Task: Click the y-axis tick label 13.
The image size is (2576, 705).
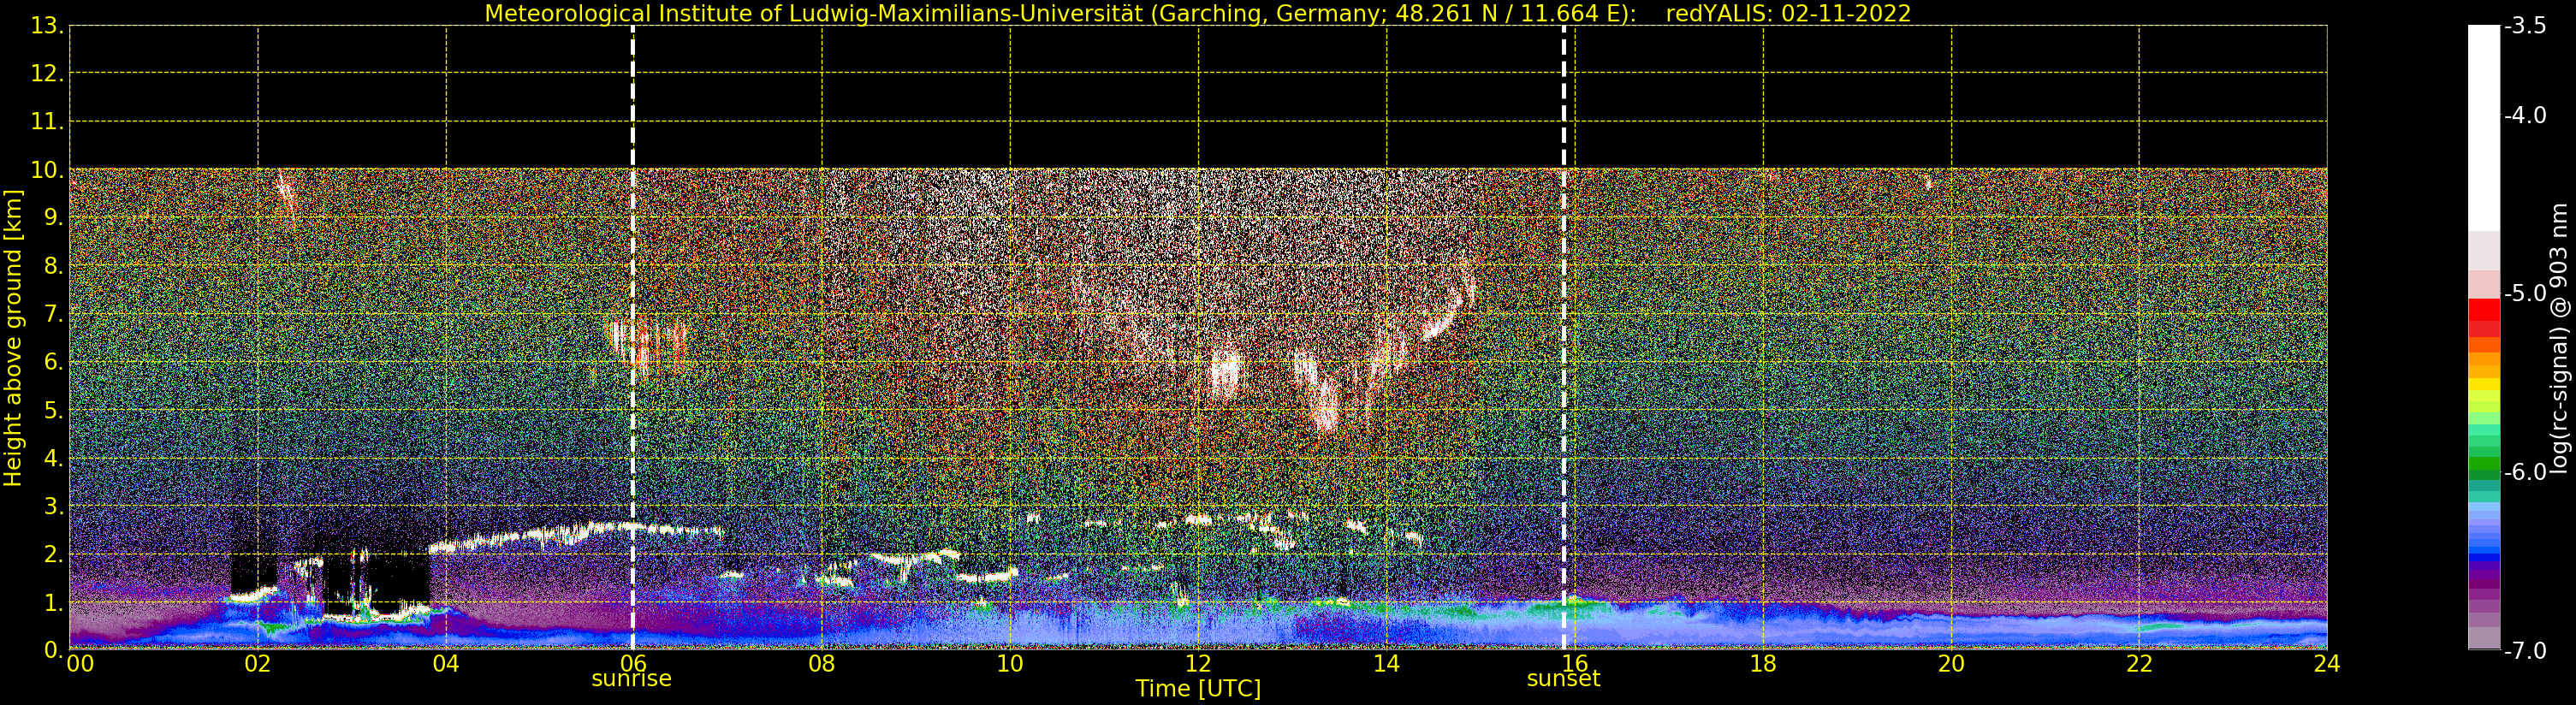Action: click(46, 26)
